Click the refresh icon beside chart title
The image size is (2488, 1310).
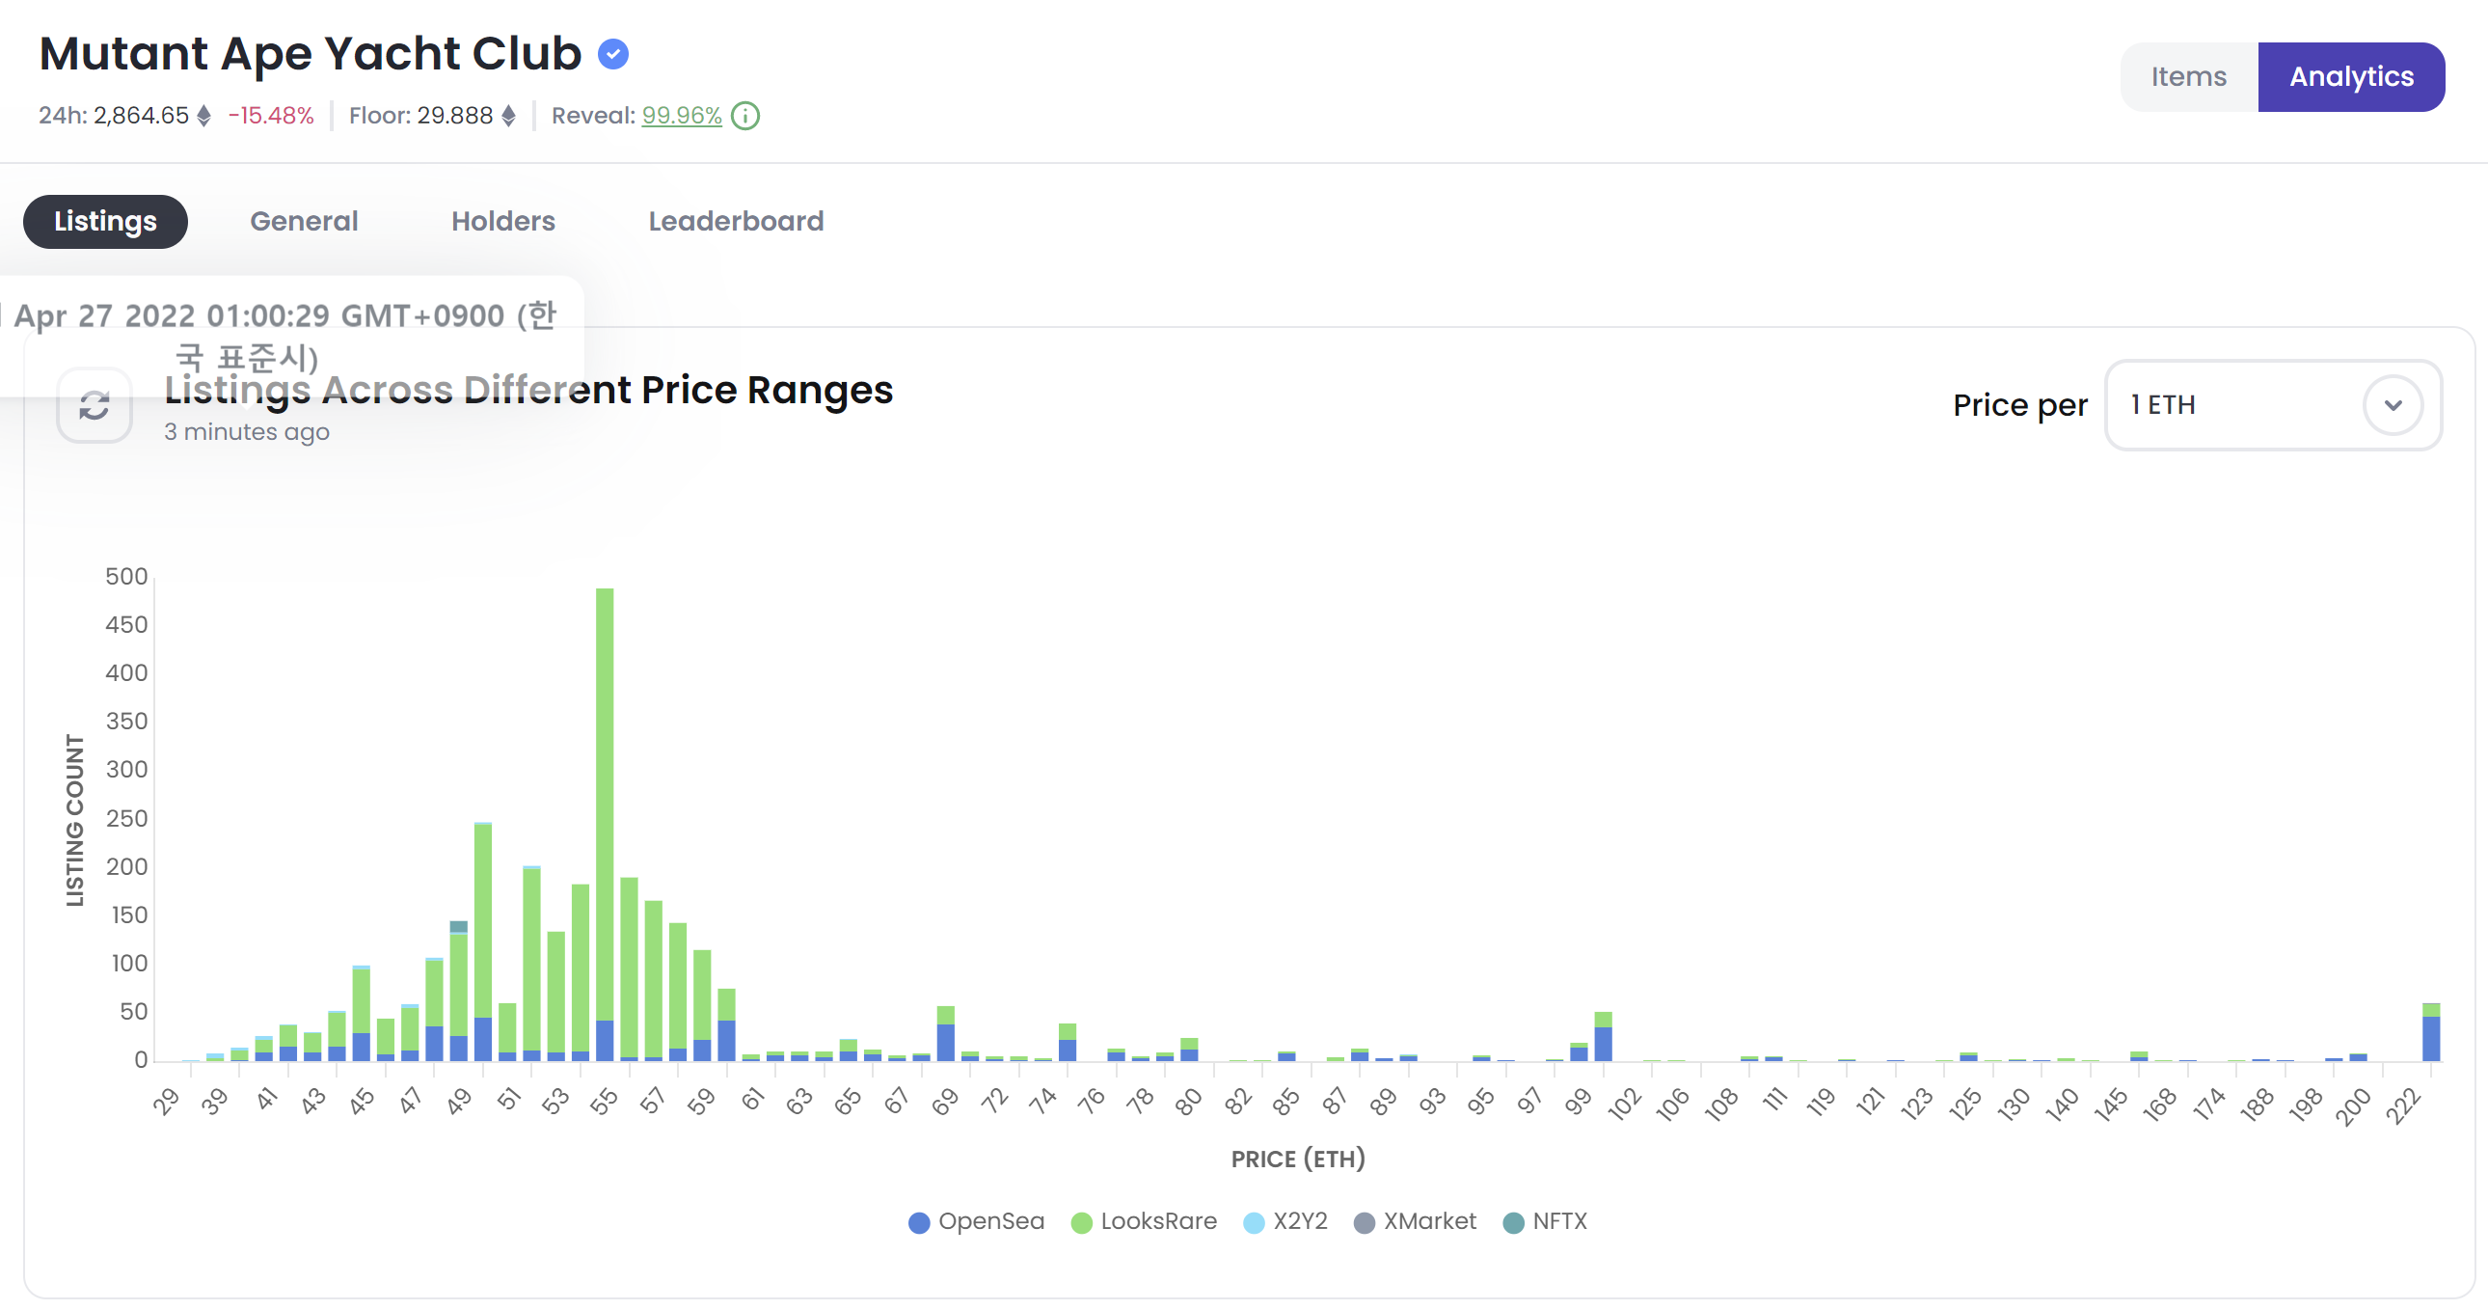click(94, 405)
